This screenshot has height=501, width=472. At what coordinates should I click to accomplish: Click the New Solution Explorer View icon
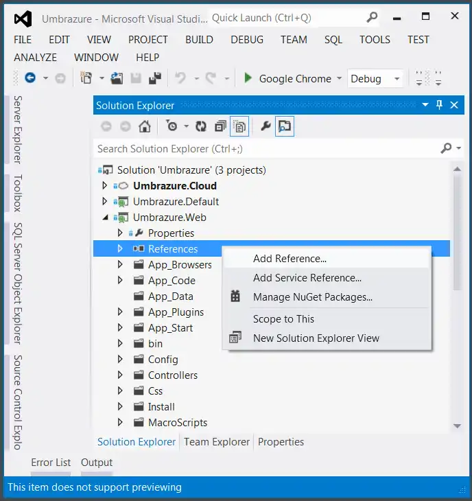pos(235,338)
